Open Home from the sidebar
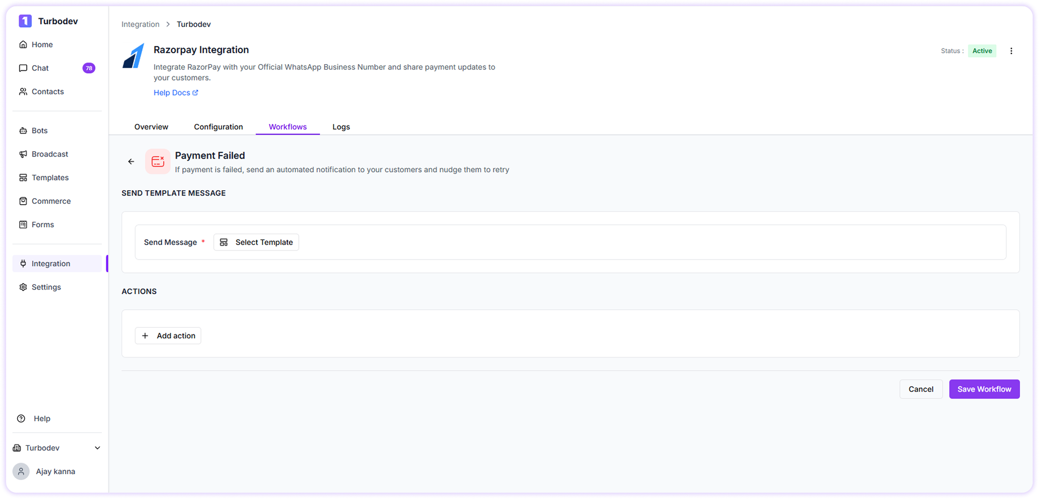 (36, 44)
